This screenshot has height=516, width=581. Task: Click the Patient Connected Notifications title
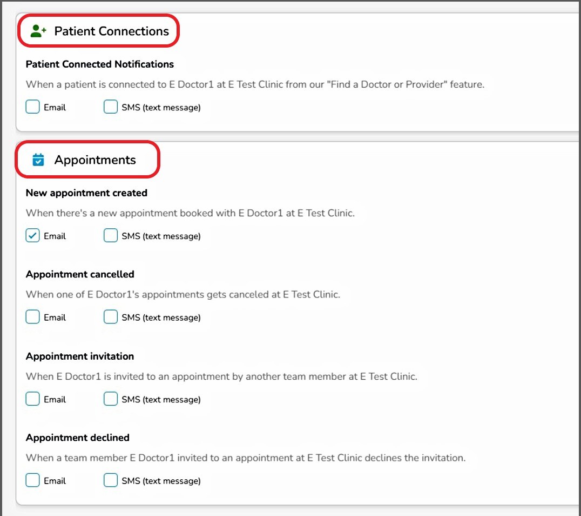pos(100,64)
